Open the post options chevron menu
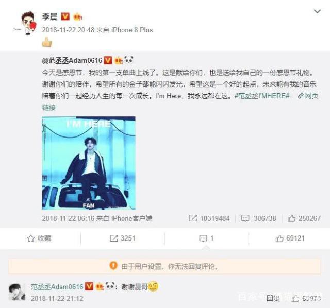Image resolution: width=330 pixels, height=308 pixels. tap(317, 11)
